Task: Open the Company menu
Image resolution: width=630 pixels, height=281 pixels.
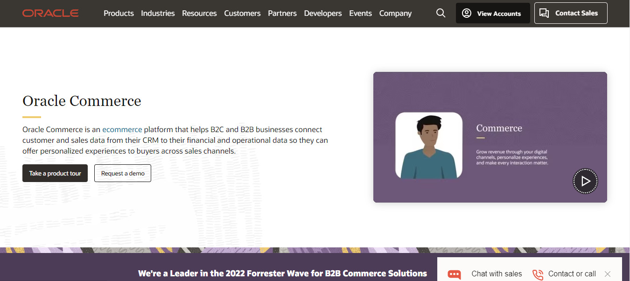Action: (395, 13)
